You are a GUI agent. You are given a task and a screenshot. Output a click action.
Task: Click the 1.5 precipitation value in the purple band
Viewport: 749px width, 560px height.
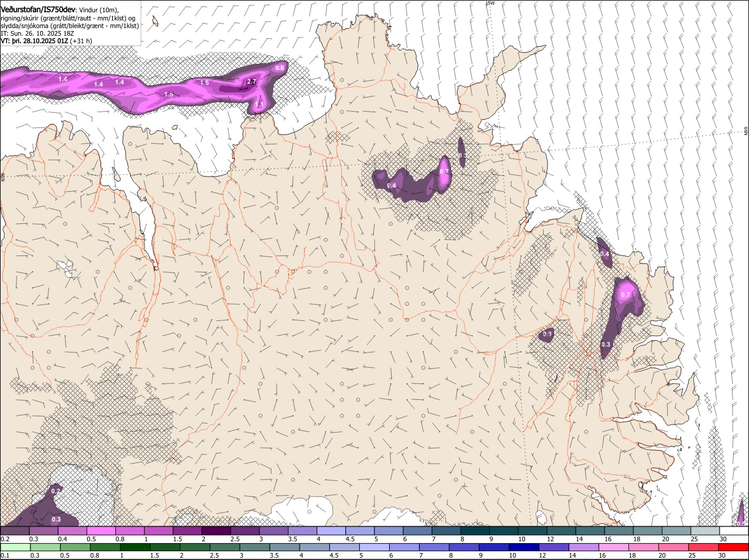(x=169, y=94)
